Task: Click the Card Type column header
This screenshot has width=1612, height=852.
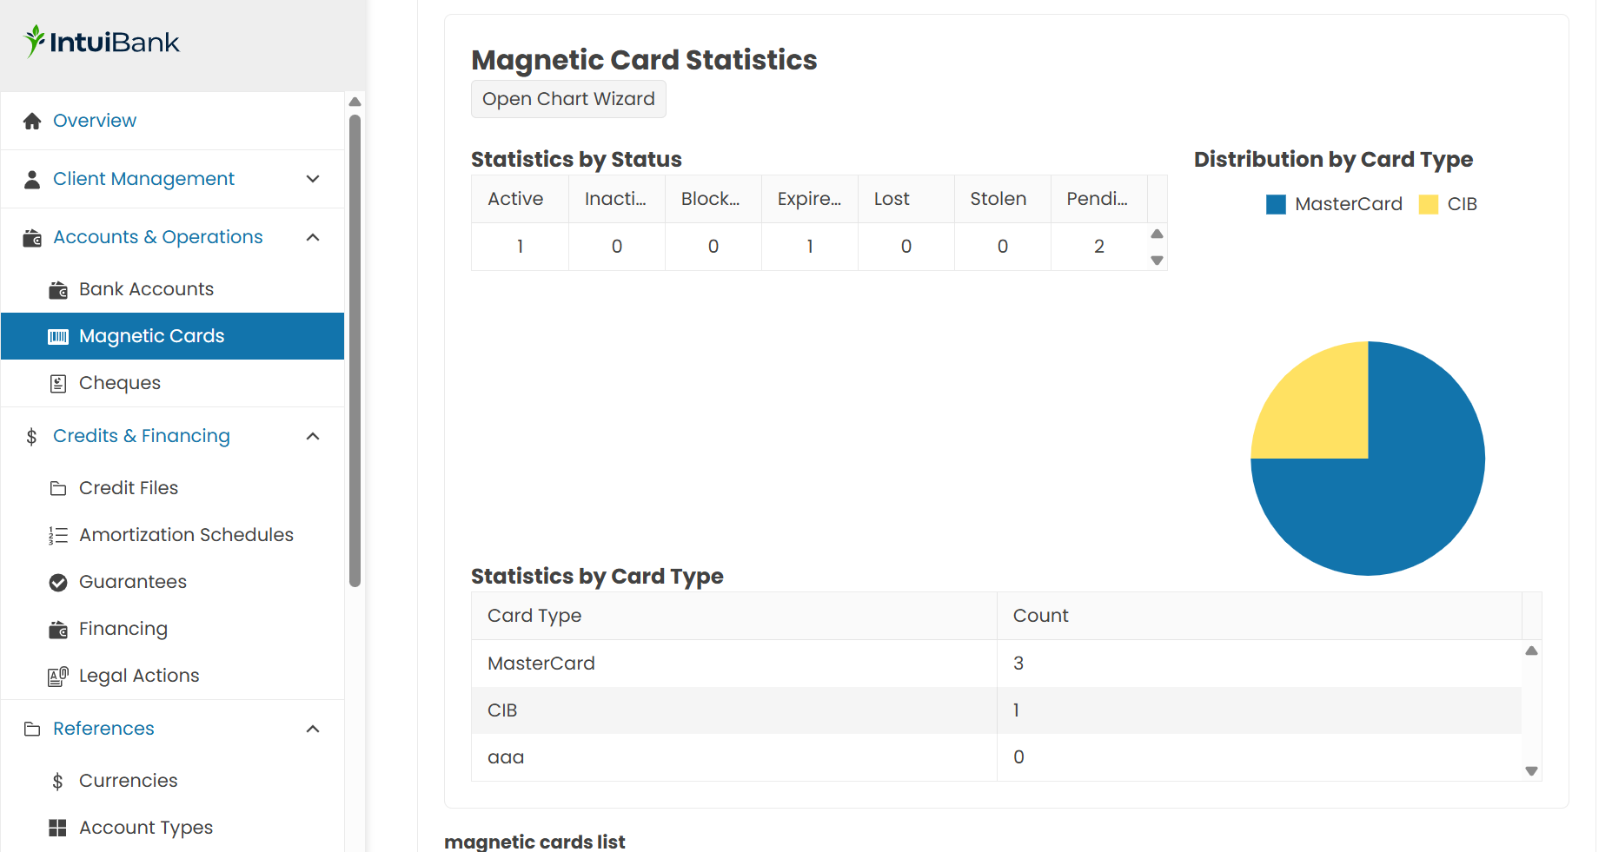Action: (734, 616)
